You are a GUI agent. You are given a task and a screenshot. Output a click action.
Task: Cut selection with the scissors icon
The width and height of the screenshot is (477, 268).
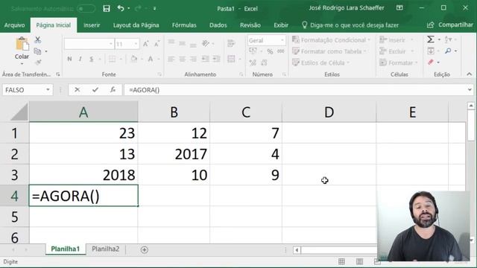pos(38,39)
